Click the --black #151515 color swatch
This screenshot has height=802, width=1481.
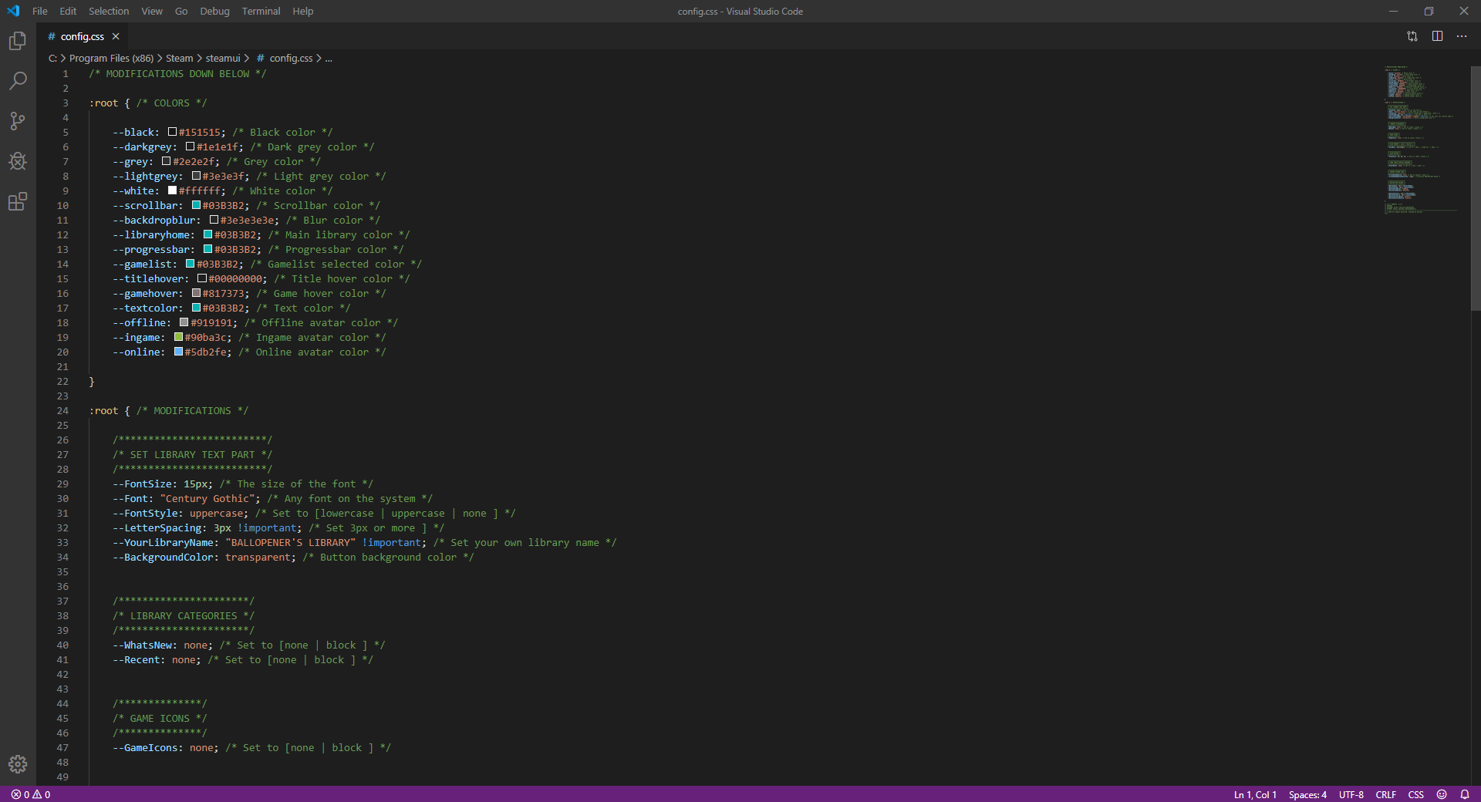172,132
